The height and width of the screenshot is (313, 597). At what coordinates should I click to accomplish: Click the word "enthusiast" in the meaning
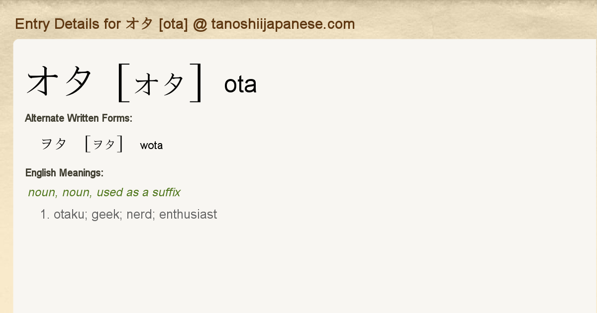188,215
